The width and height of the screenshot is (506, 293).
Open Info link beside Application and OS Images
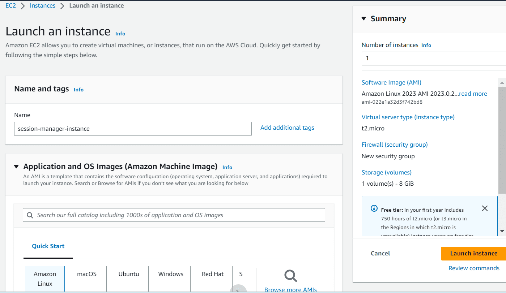(228, 167)
